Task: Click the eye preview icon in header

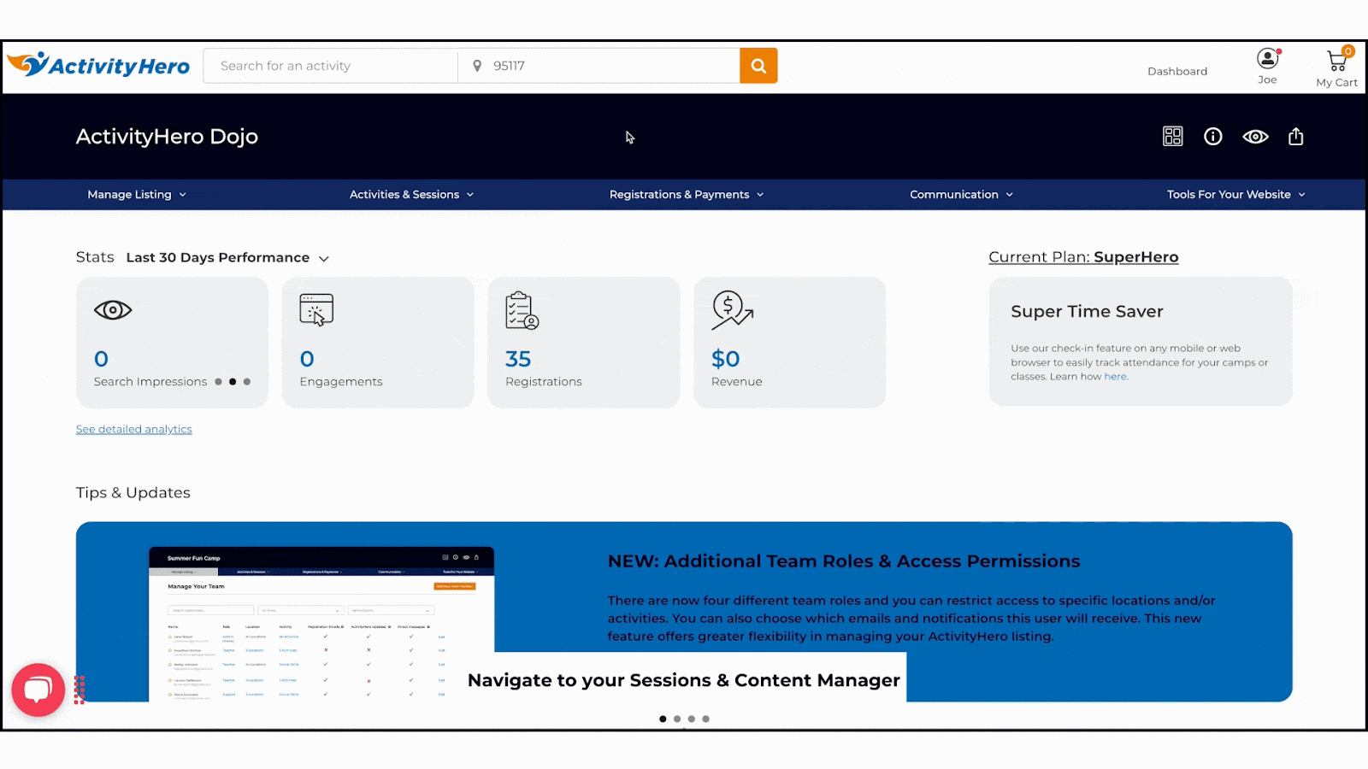Action: click(x=1255, y=137)
